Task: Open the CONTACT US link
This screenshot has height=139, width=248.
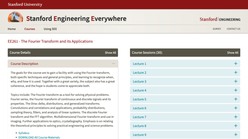Action: pyautogui.click(x=233, y=29)
